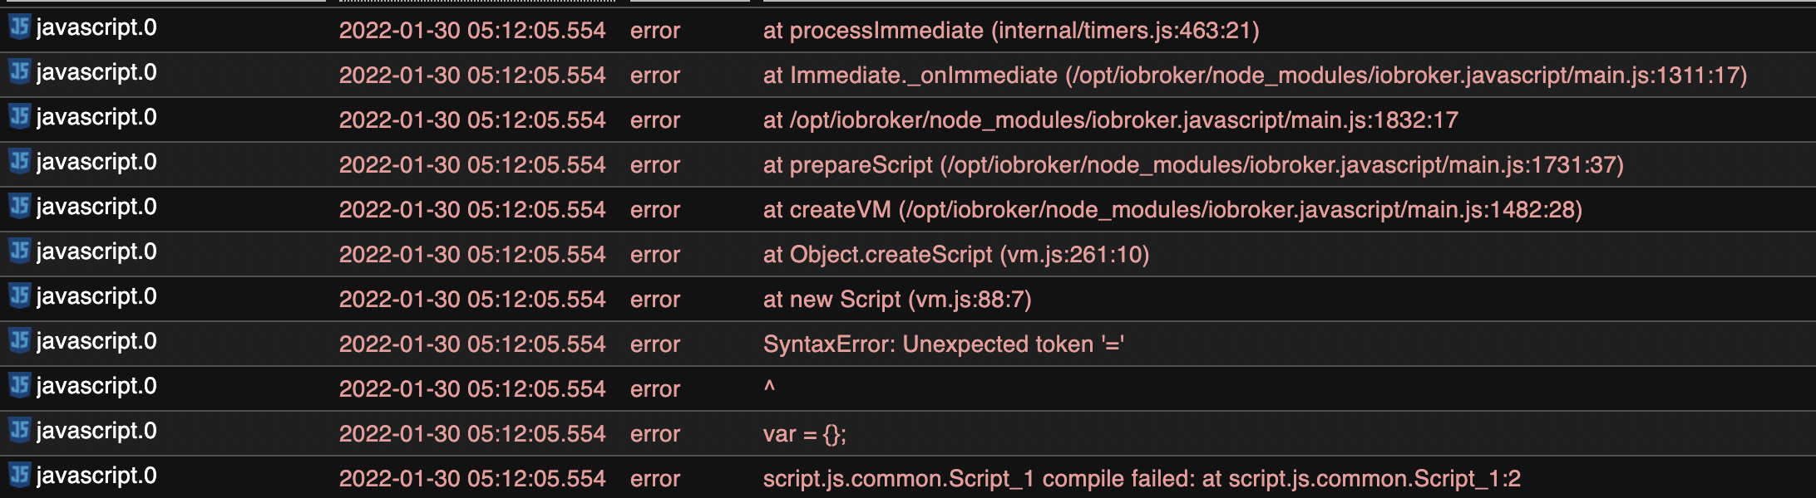Image resolution: width=1816 pixels, height=498 pixels.
Task: Select message 'at Immediate._onImmediate' with main.js:1311:17
Action: point(1255,76)
